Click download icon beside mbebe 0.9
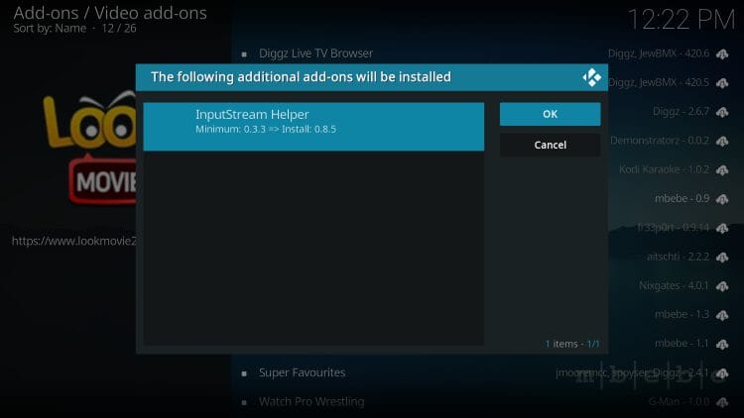 pos(721,199)
